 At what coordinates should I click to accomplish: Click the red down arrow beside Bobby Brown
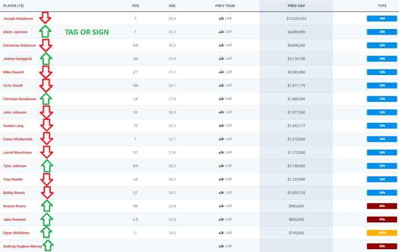coord(46,192)
